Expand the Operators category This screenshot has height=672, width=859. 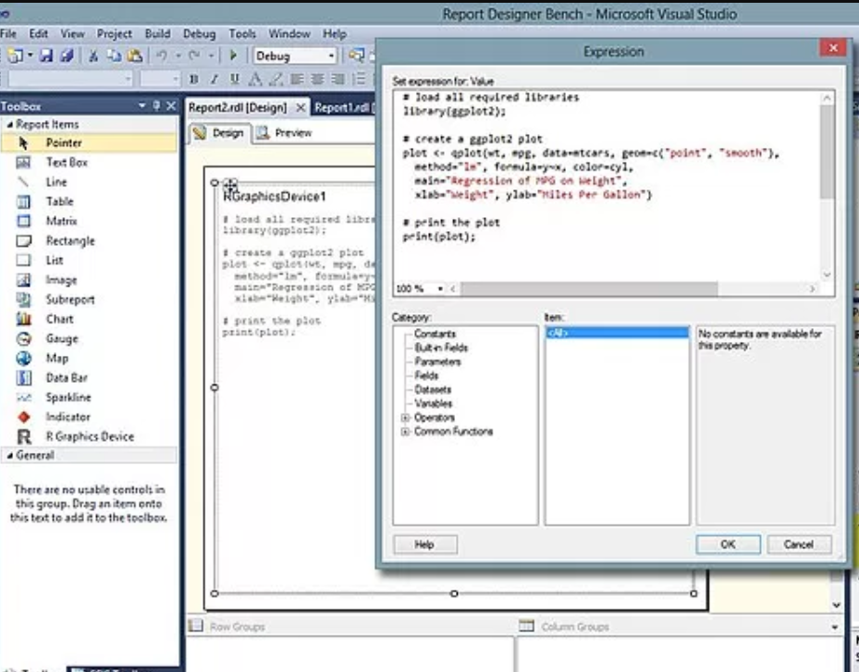click(x=405, y=418)
